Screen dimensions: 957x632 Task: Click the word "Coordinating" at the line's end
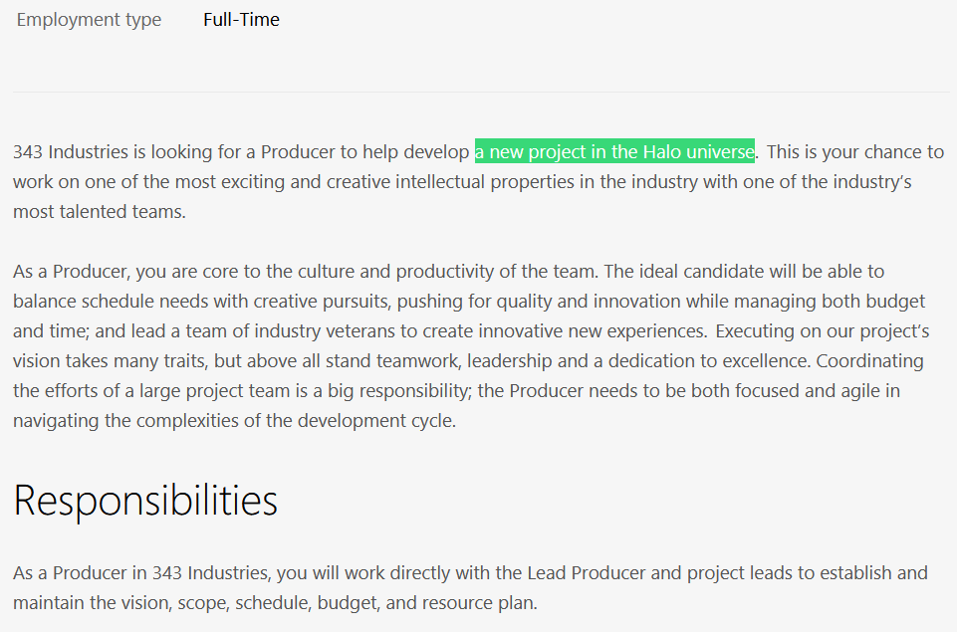coord(869,360)
